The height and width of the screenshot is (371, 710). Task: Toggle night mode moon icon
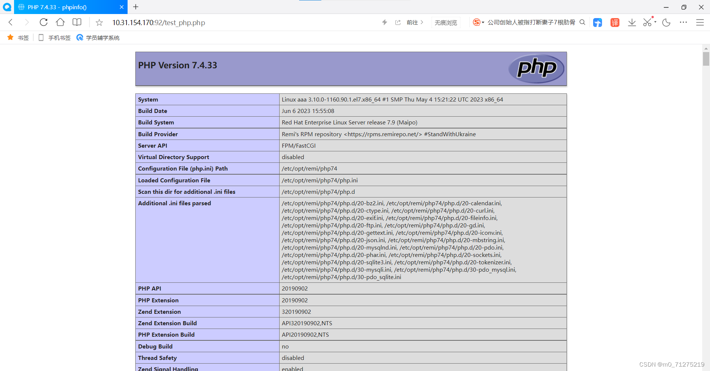[x=666, y=23]
